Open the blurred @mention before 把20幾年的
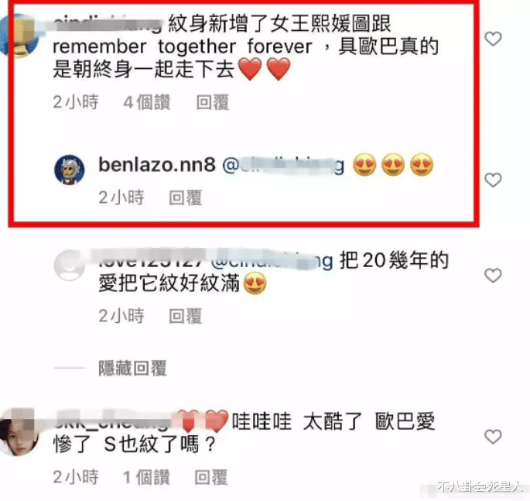The width and height of the screenshot is (530, 501). click(272, 260)
